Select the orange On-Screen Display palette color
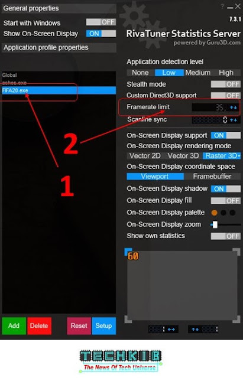The width and height of the screenshot is (243, 378). (x=214, y=213)
